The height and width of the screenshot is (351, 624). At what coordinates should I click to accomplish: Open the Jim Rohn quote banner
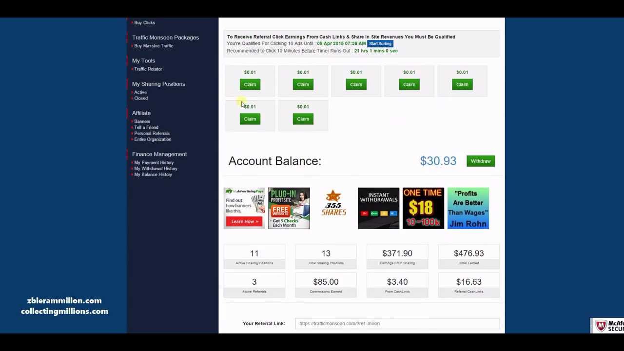pos(468,208)
